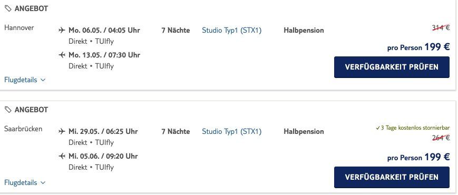Click the tag icon of the Saarbrücken offer
Screen dimensions: 458x195
click(x=8, y=110)
